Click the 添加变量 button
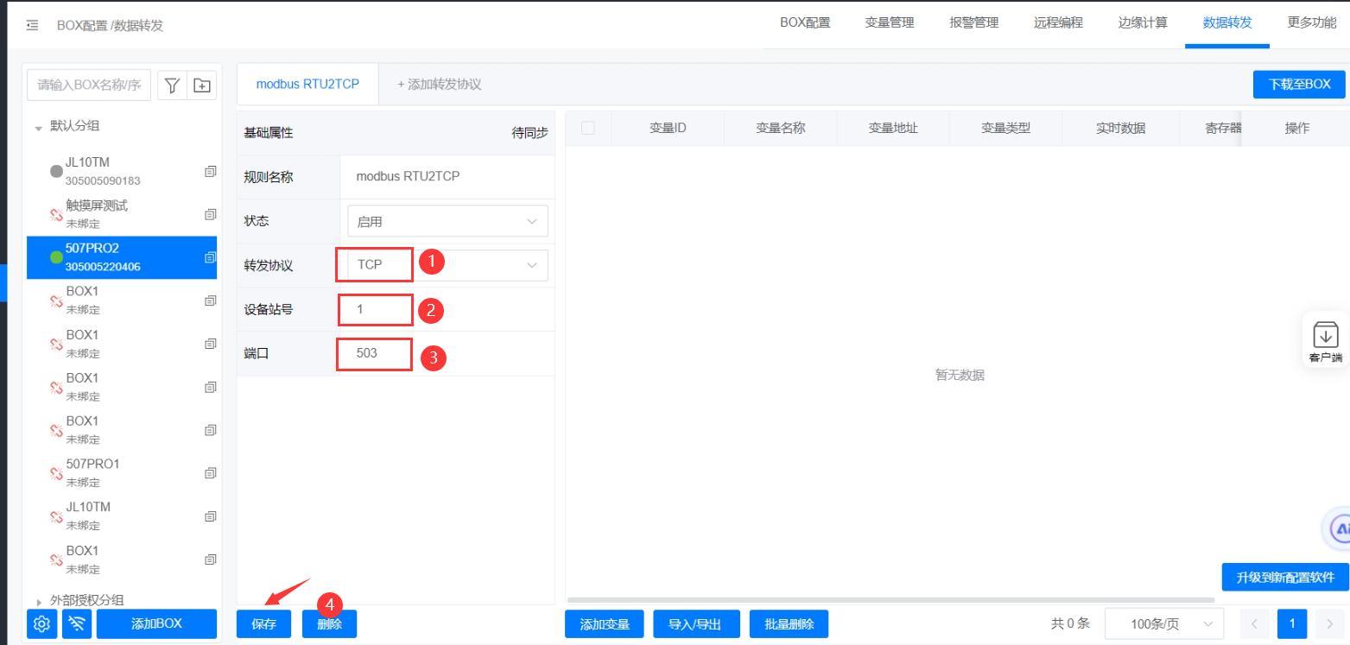Image resolution: width=1350 pixels, height=645 pixels. point(605,624)
